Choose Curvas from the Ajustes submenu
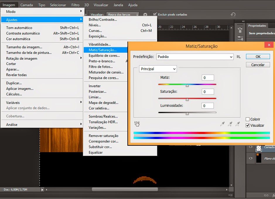This screenshot has width=275, height=199. tap(95, 31)
